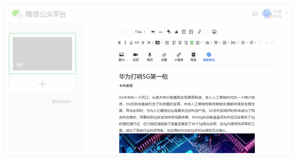Open the mail notifications icon

[255, 14]
